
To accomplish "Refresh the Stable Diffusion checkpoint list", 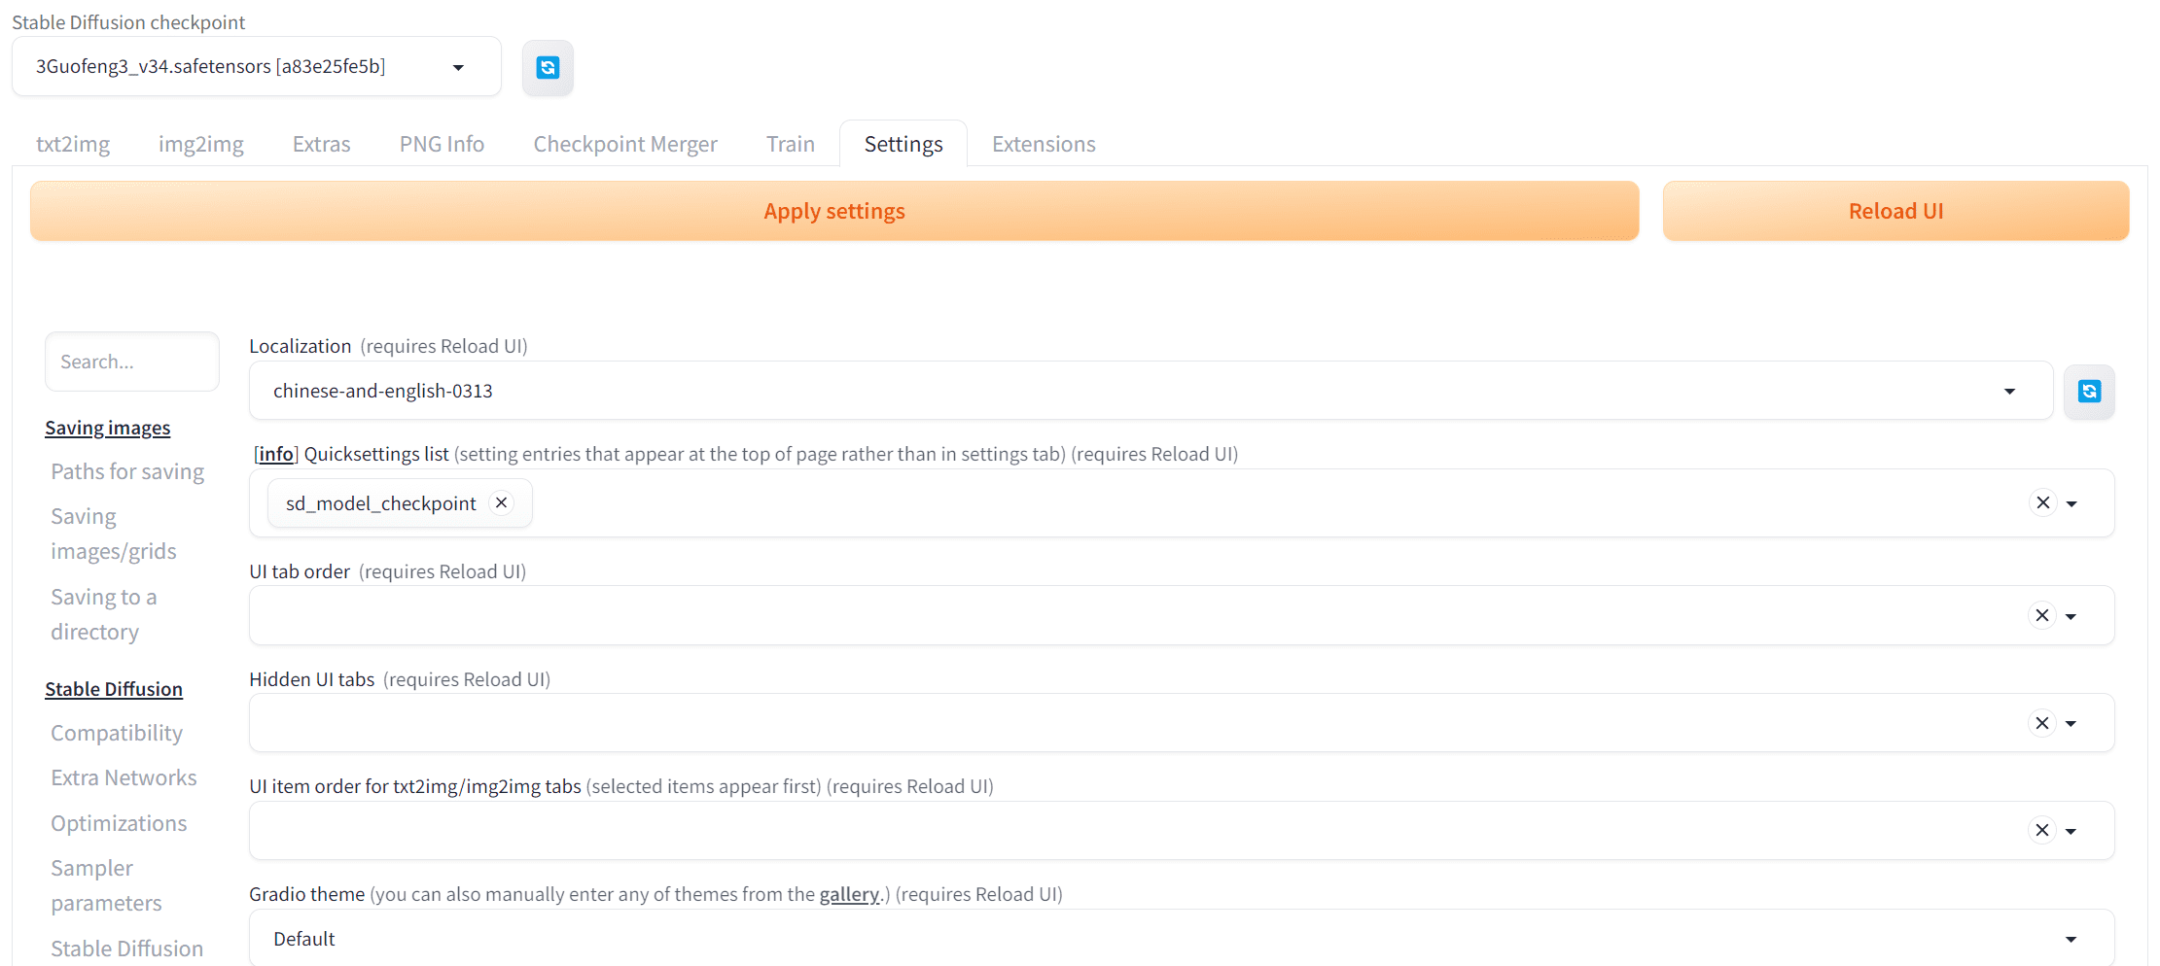I will point(548,67).
